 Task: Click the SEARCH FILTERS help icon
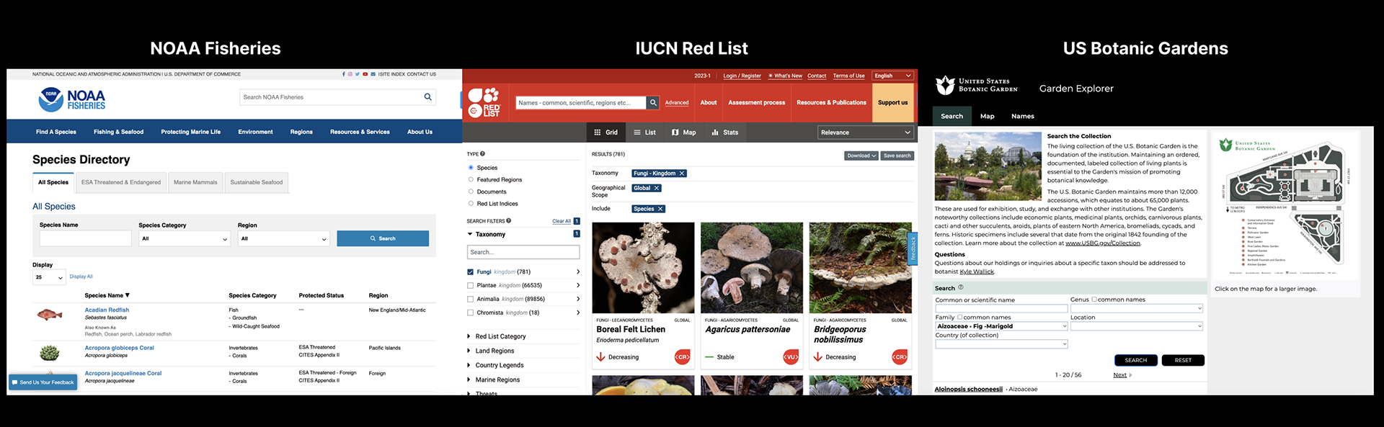[x=509, y=221]
